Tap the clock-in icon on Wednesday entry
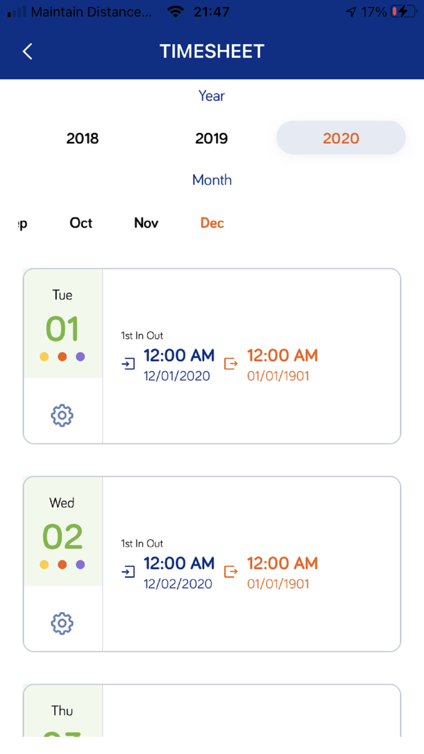Viewport: 424px width, 754px height. pos(128,572)
